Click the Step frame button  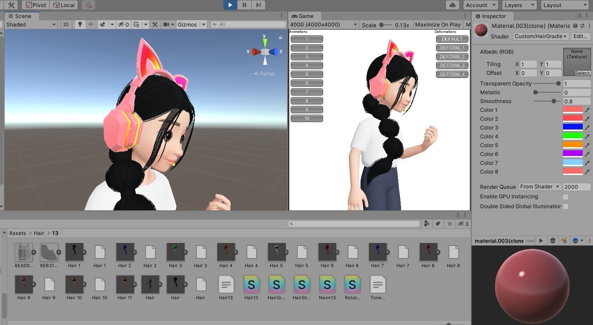click(258, 5)
